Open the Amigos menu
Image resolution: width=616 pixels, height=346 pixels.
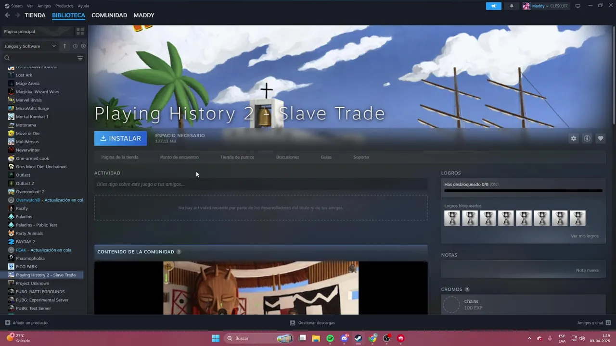[44, 6]
